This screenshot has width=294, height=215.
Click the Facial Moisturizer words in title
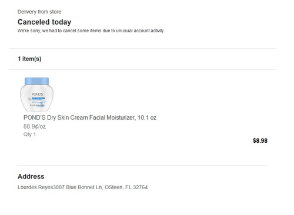(x=112, y=117)
